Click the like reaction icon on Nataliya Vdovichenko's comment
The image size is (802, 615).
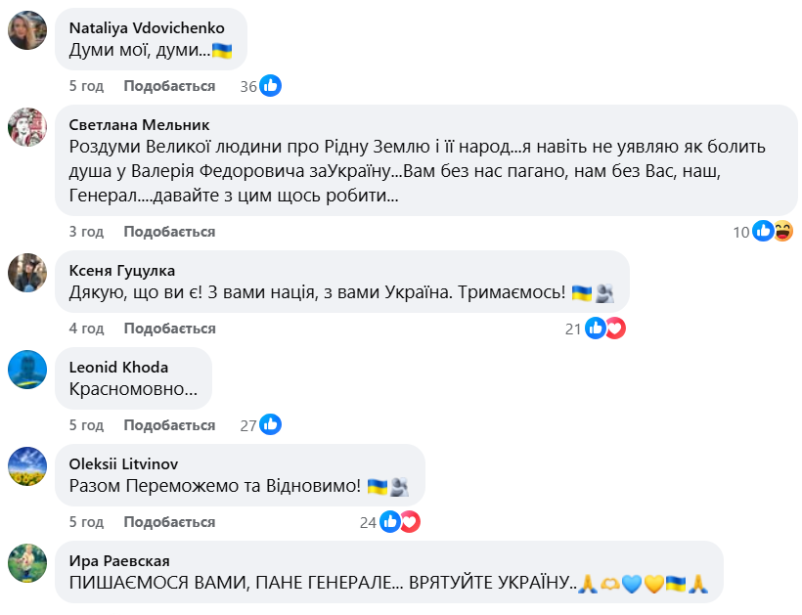(x=269, y=85)
